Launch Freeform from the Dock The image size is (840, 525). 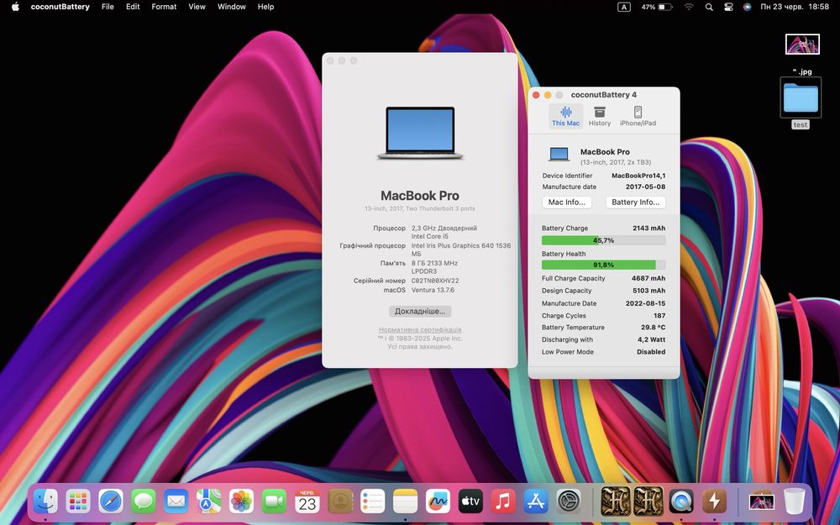[x=438, y=501]
